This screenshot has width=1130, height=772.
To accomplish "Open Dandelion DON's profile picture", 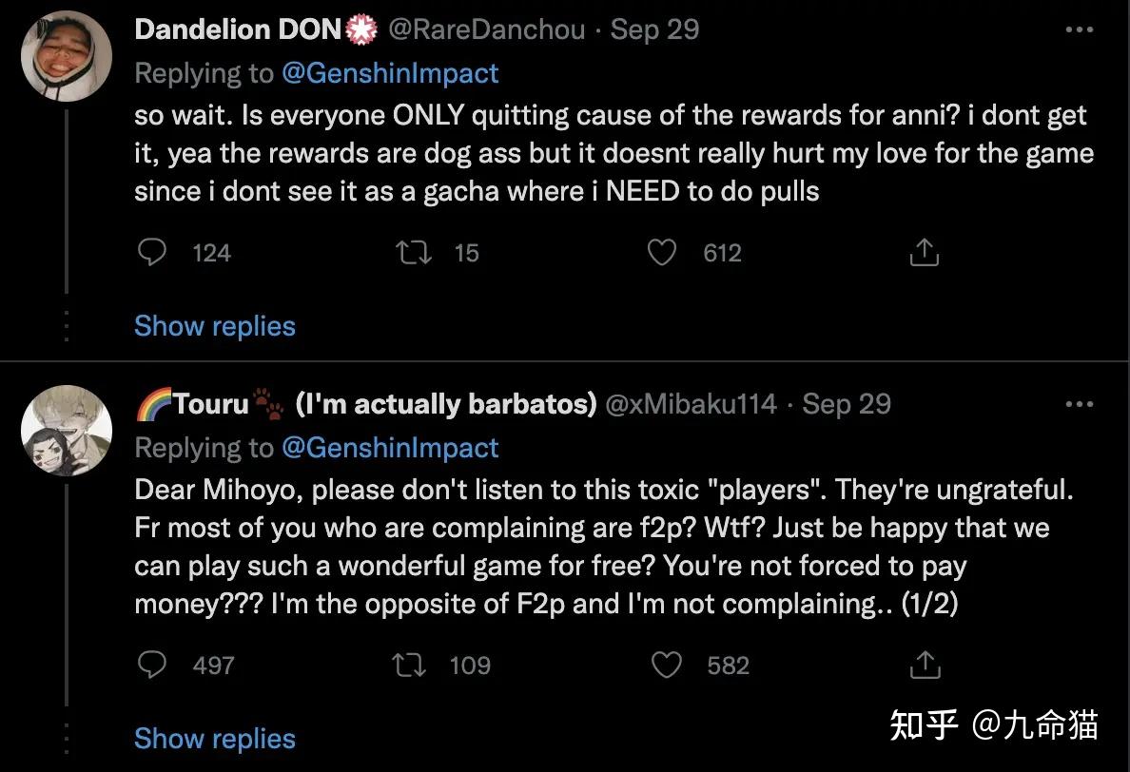I will 67,55.
